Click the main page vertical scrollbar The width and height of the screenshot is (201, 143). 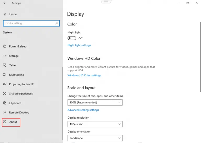(200, 57)
